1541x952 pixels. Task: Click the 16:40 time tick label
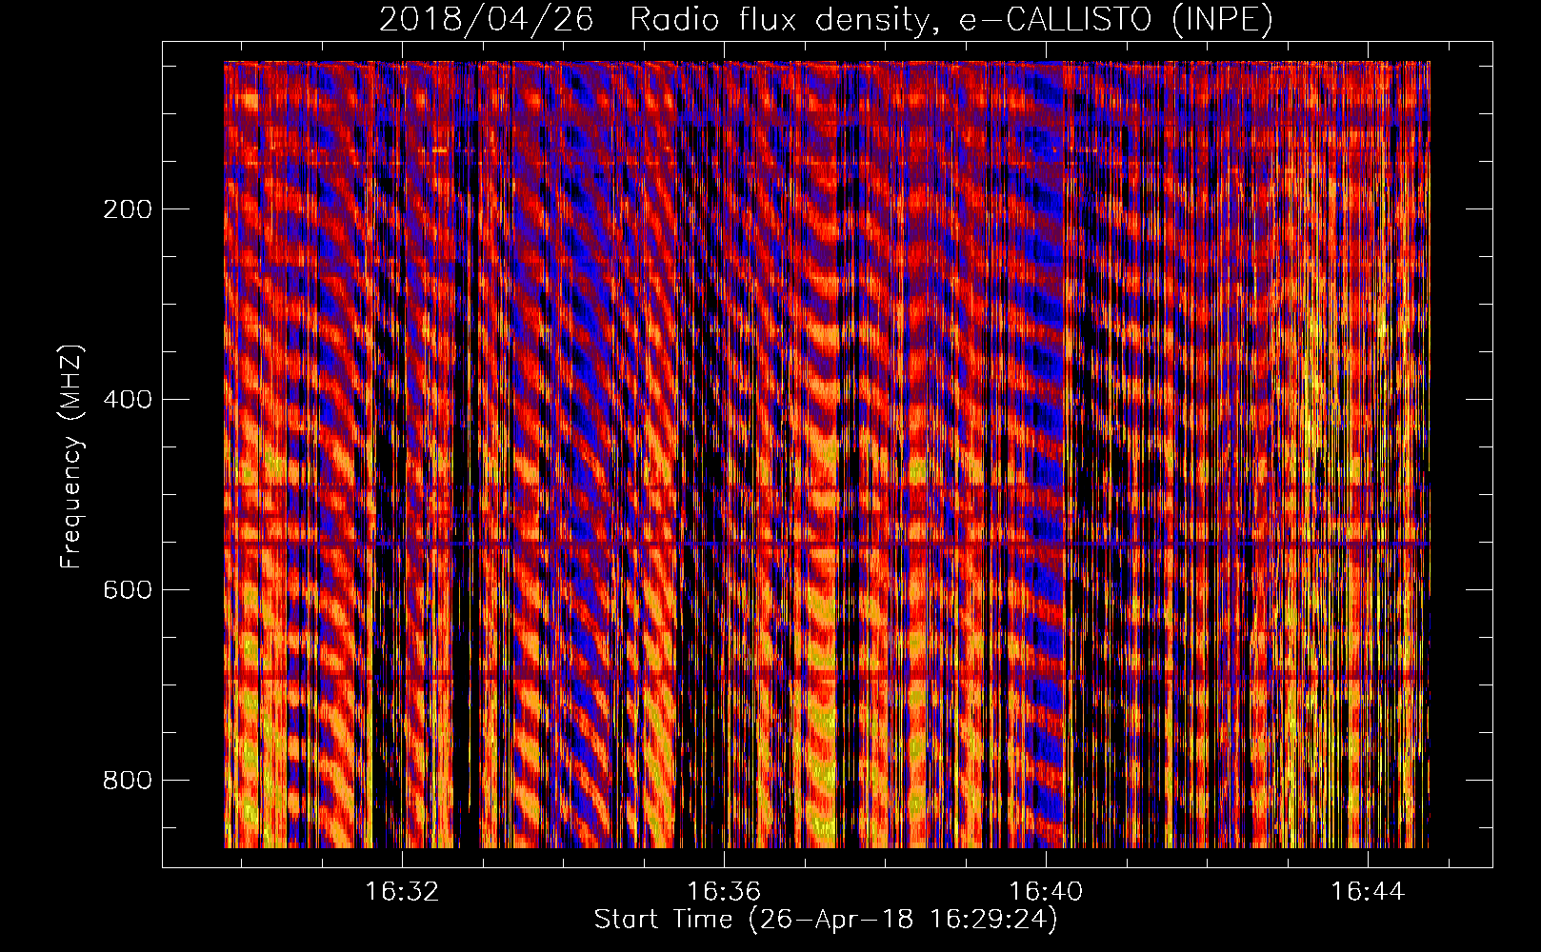click(1046, 892)
